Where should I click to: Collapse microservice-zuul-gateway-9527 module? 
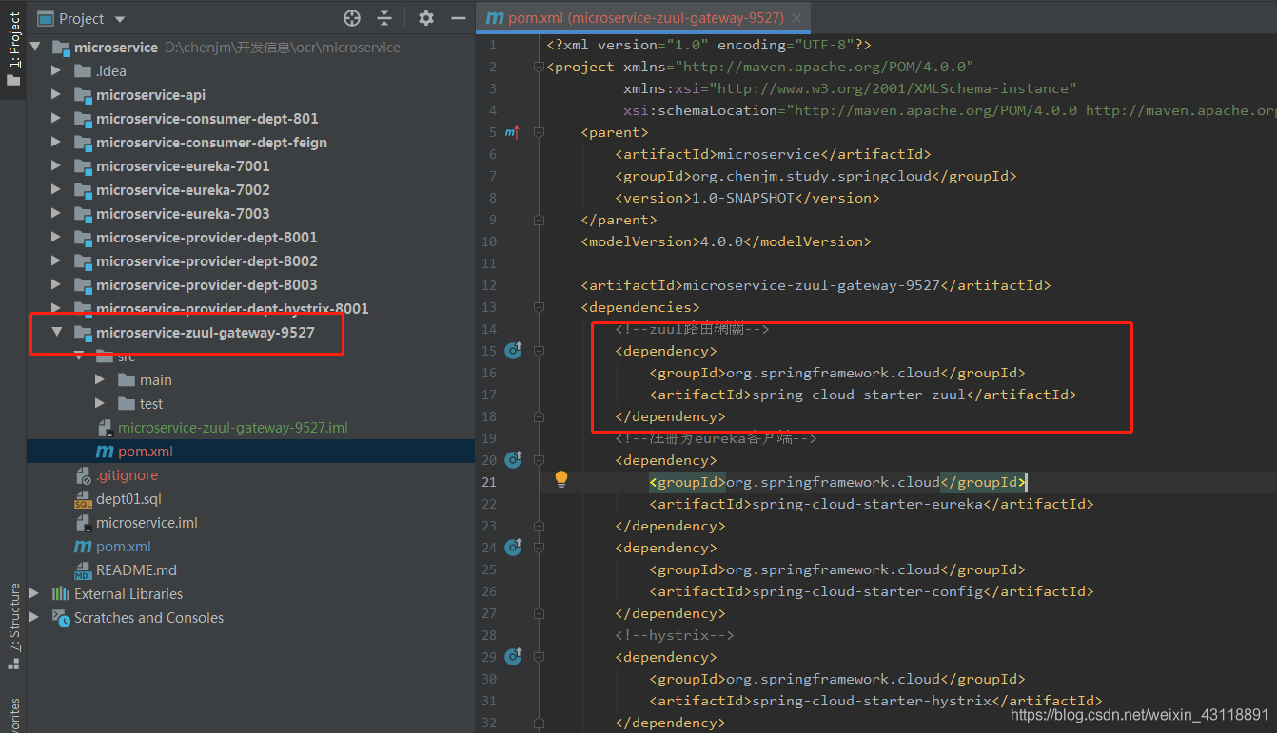point(56,333)
